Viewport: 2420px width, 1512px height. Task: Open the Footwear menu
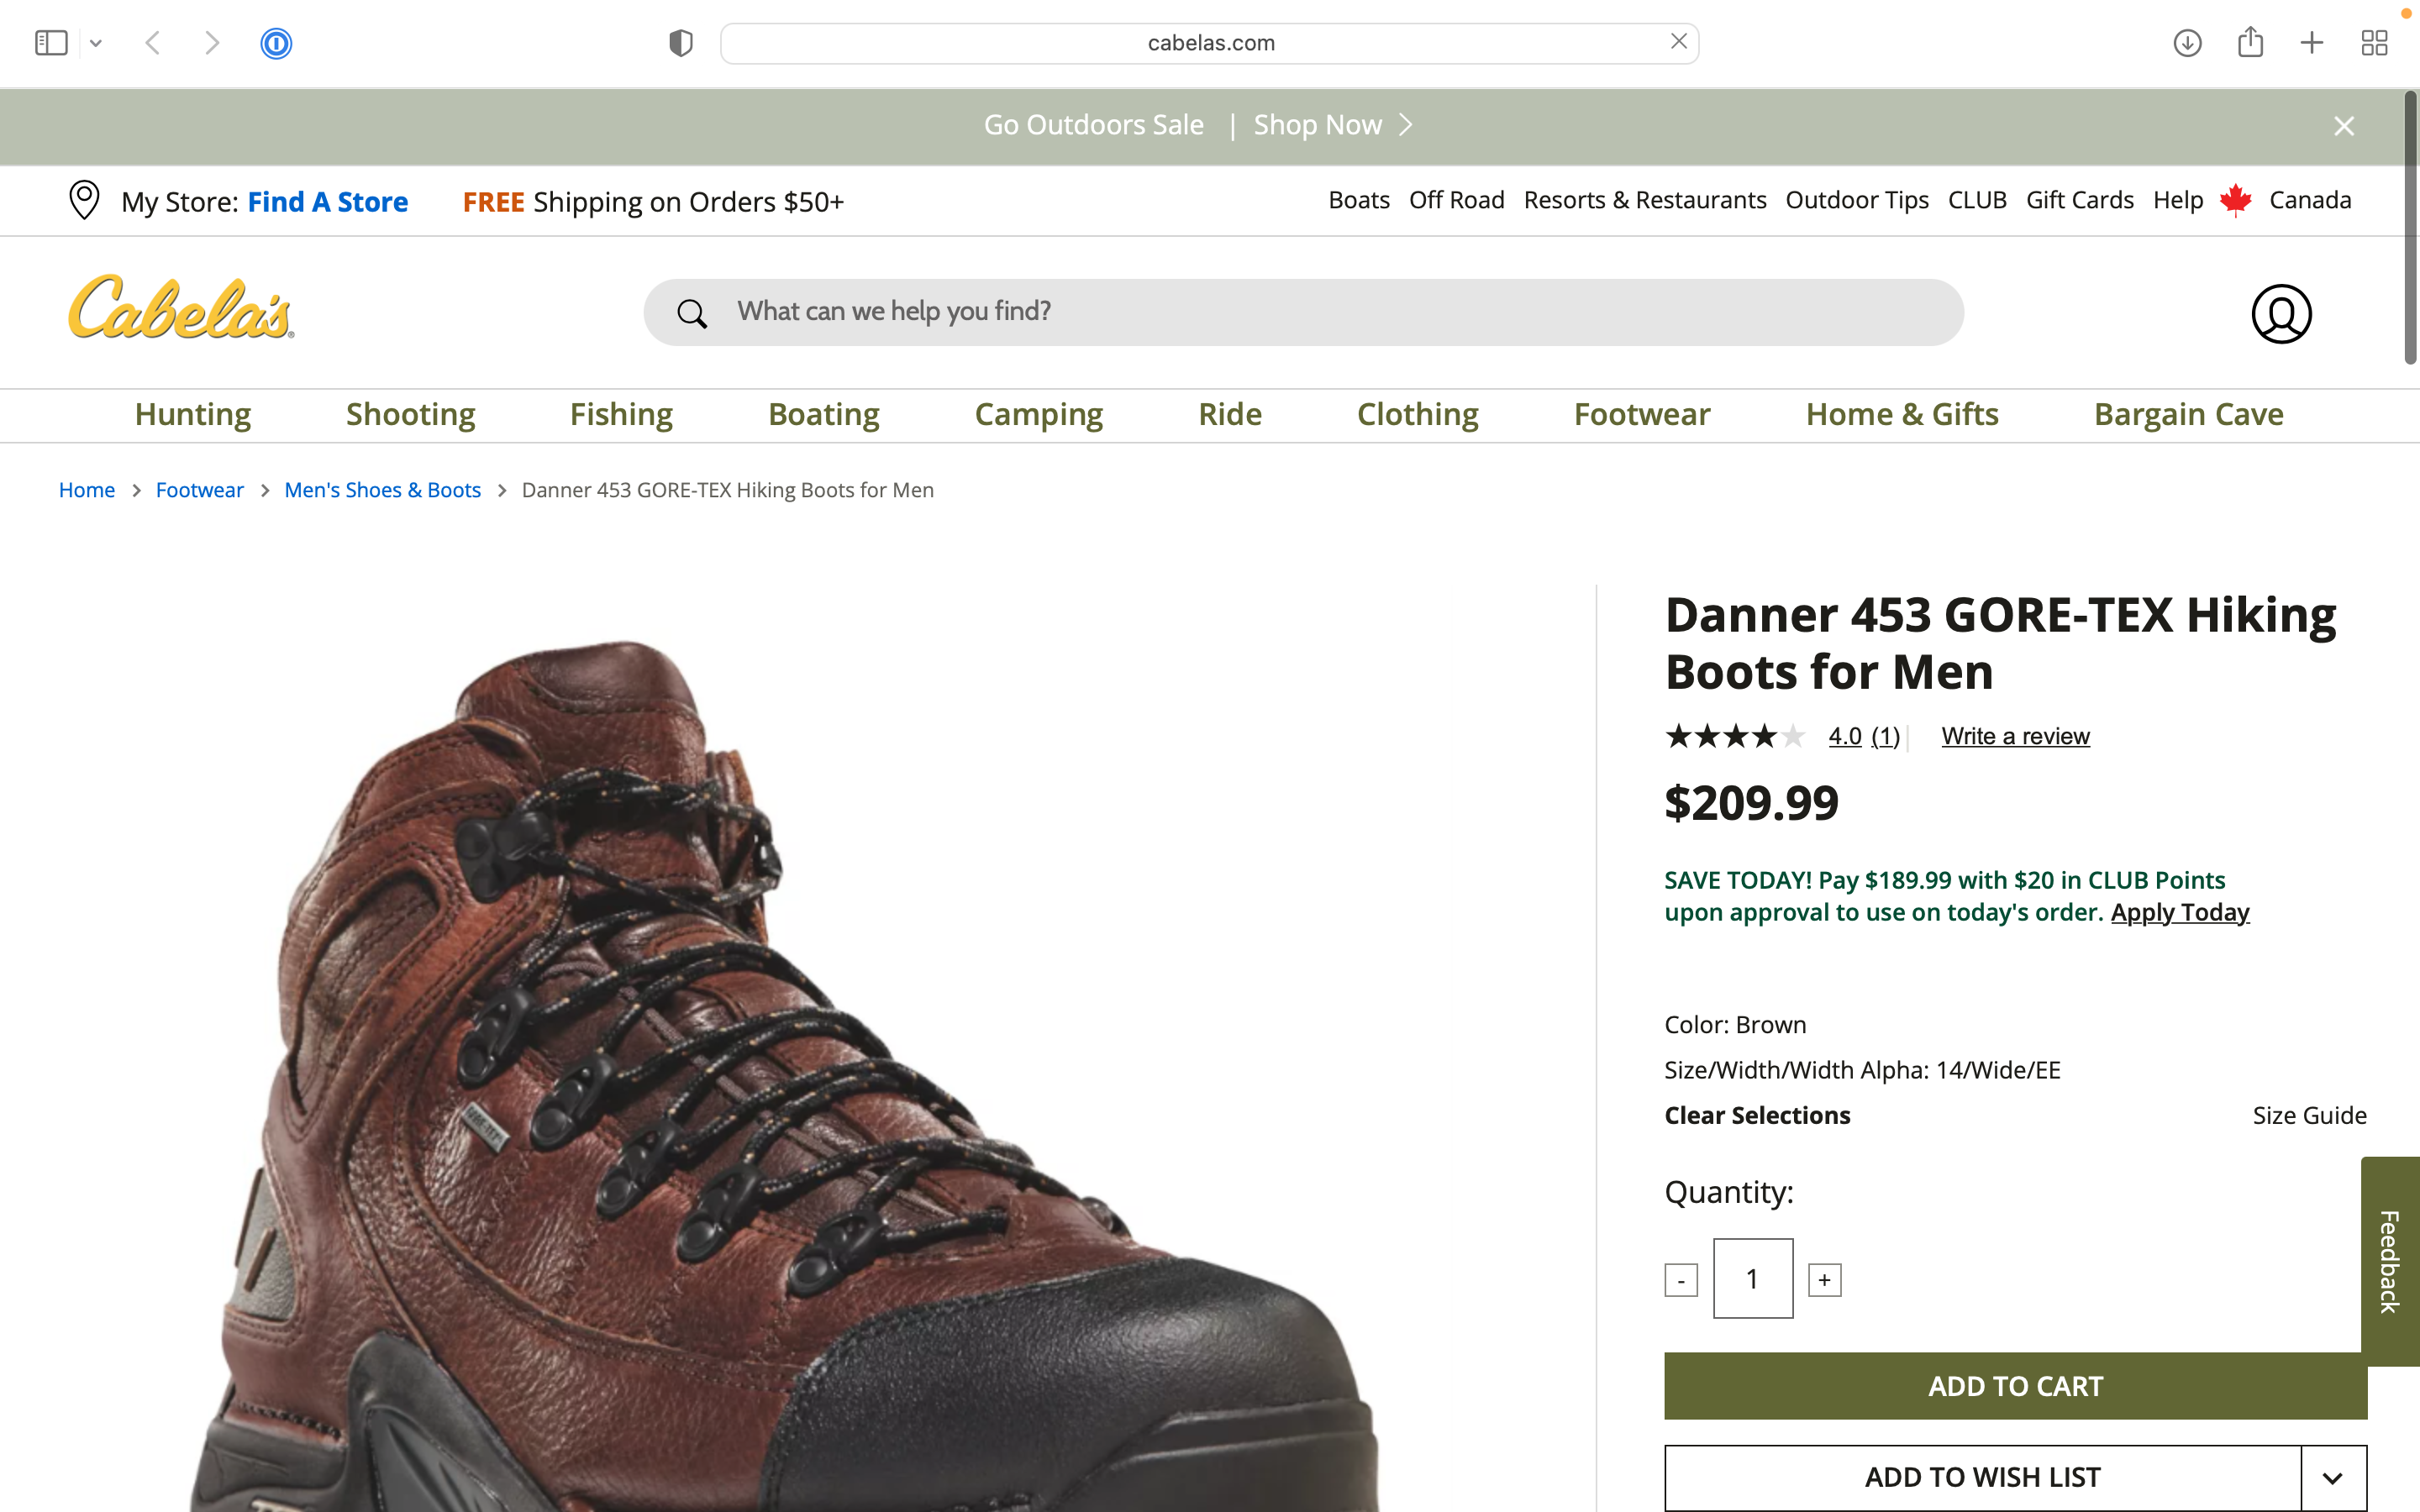1642,414
